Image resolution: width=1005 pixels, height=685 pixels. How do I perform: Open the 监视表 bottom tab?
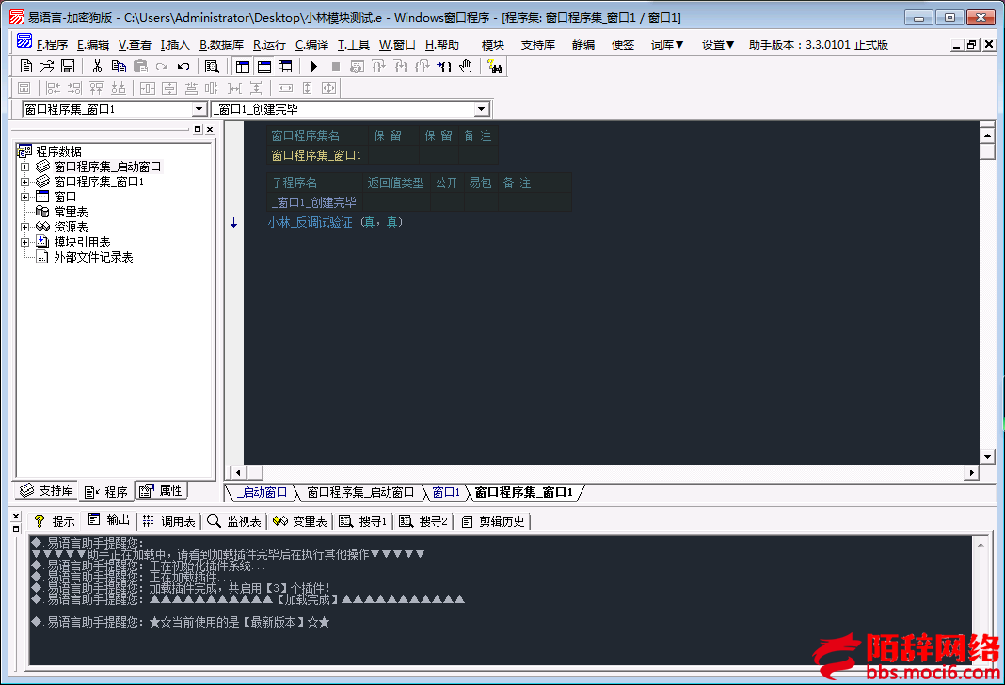[x=234, y=521]
